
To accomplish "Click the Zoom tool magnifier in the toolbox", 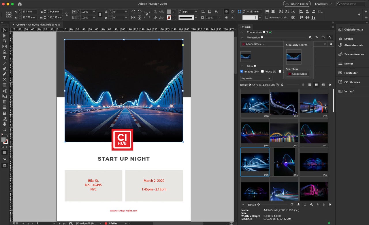I will [4, 129].
